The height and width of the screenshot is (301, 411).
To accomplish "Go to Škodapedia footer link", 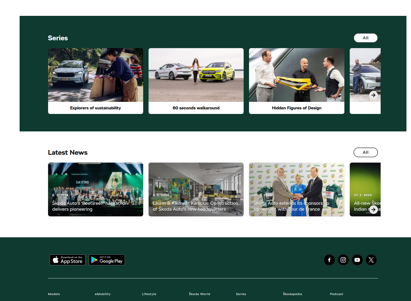I will [x=292, y=294].
